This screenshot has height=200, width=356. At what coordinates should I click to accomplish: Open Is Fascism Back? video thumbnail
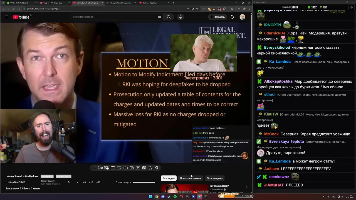[184, 189]
